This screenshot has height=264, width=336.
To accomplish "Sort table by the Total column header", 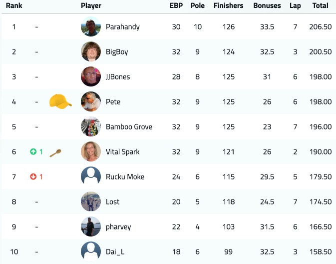I will tap(320, 5).
